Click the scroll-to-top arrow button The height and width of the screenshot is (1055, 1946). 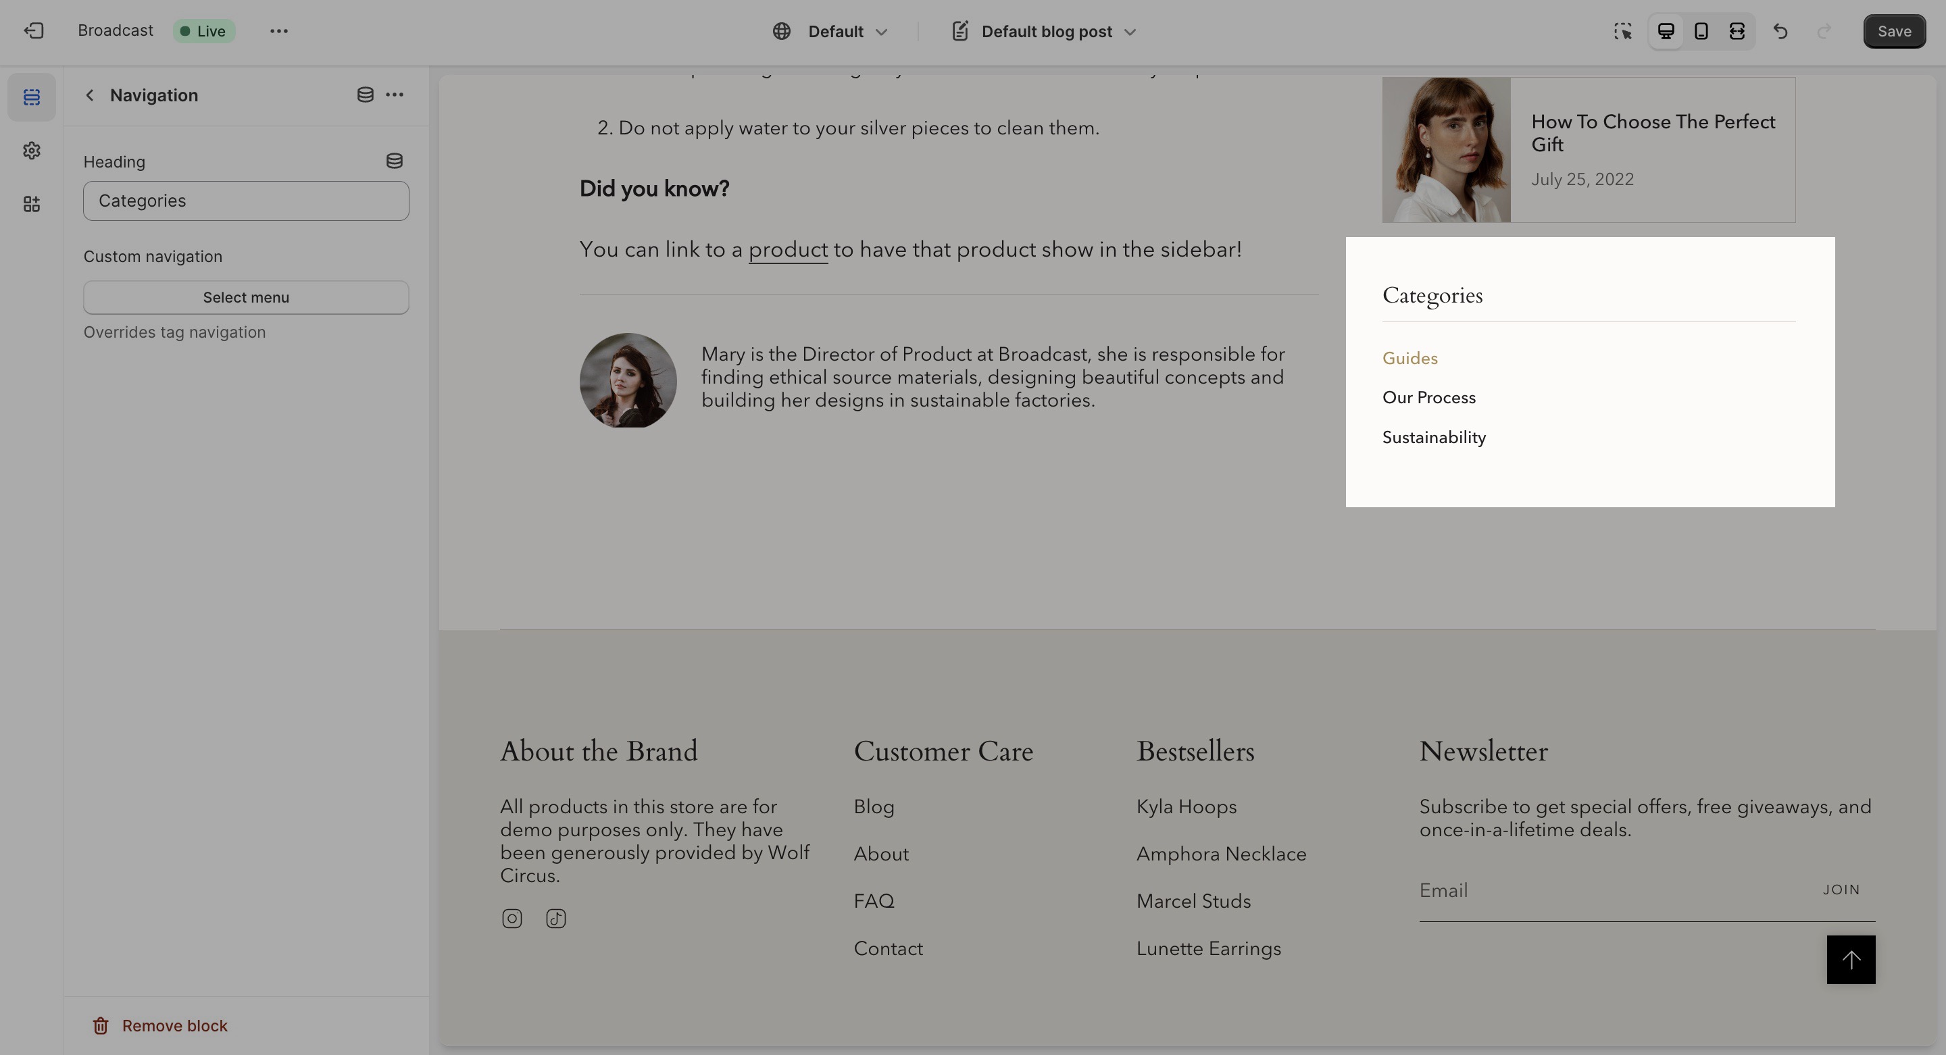1850,960
